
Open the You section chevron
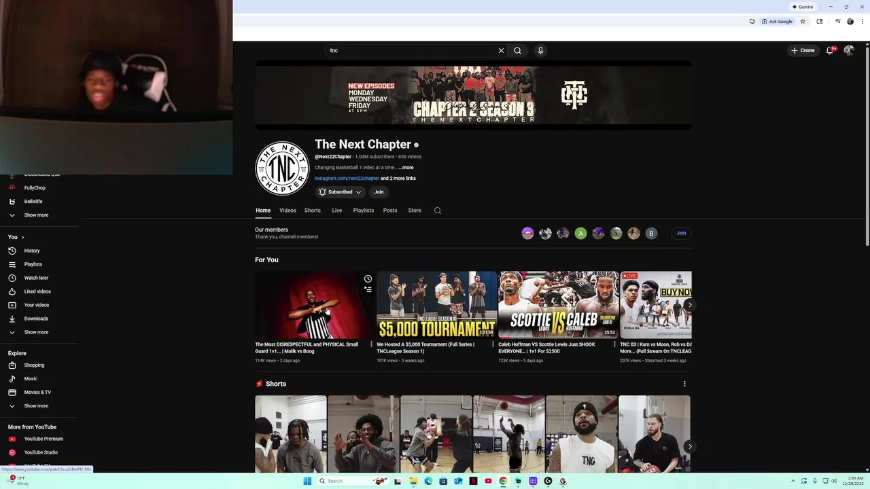point(22,237)
